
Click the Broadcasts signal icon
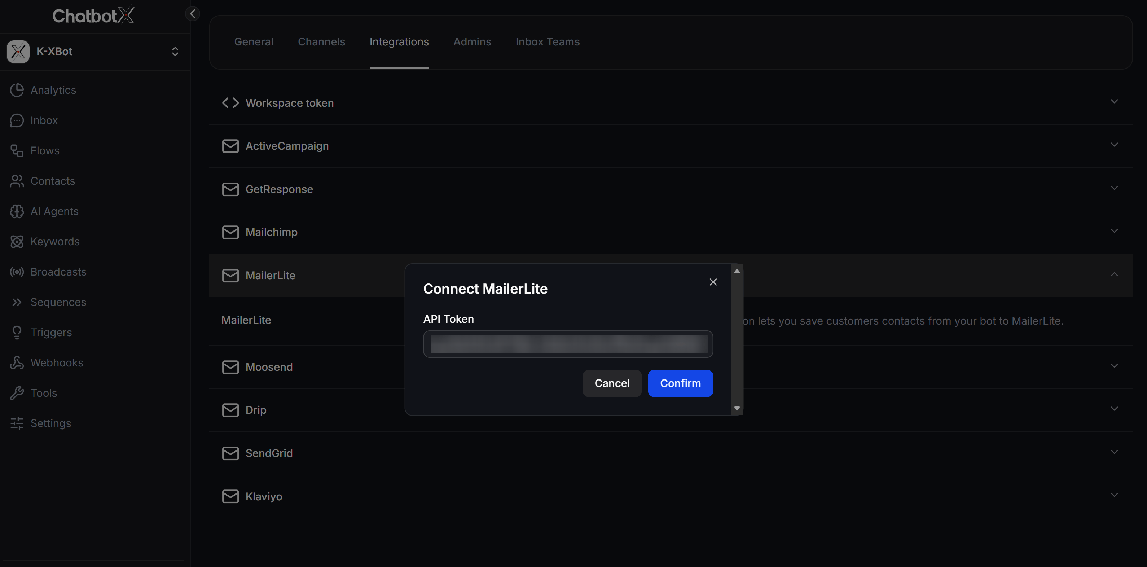[17, 272]
